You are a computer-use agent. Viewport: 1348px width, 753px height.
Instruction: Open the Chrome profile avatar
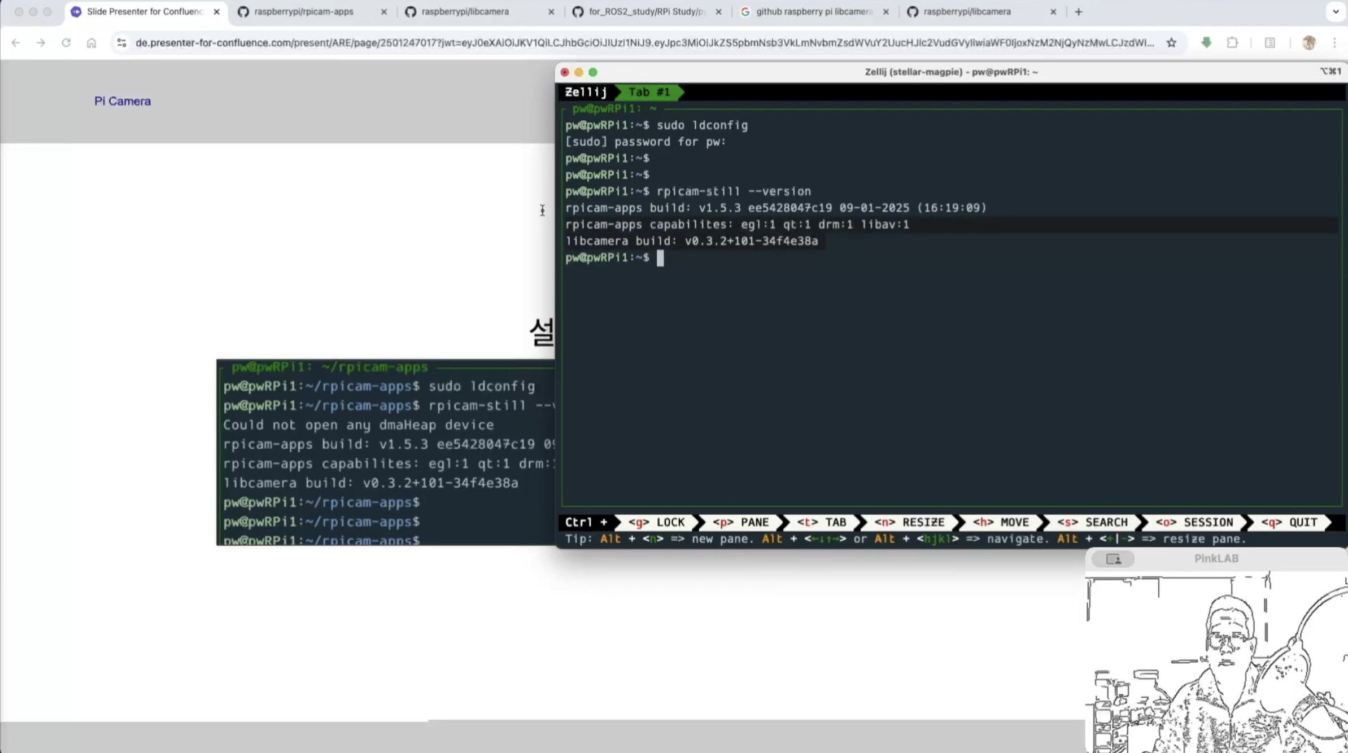pos(1309,43)
